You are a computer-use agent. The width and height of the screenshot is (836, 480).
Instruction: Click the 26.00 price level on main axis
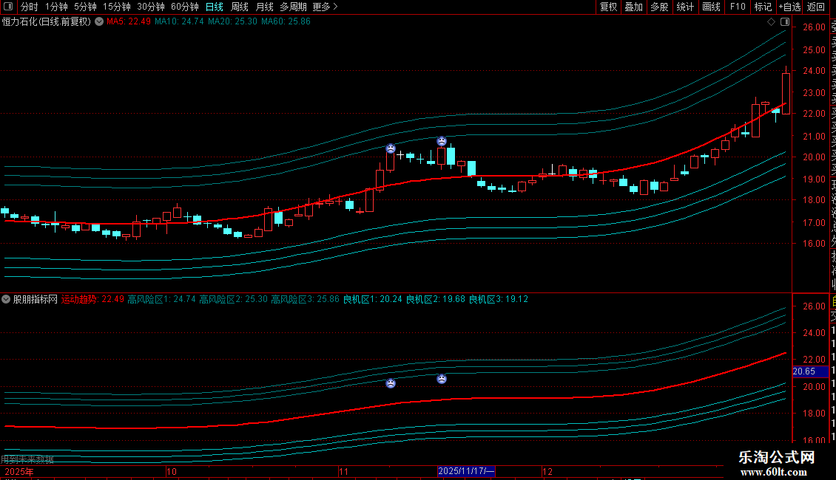tap(814, 27)
